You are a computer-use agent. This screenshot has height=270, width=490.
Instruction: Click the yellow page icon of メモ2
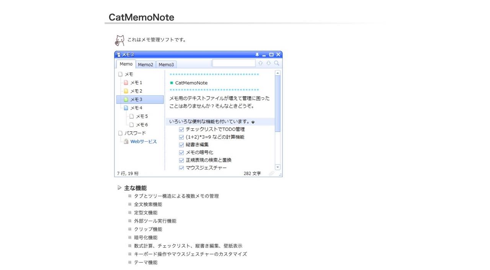click(126, 91)
